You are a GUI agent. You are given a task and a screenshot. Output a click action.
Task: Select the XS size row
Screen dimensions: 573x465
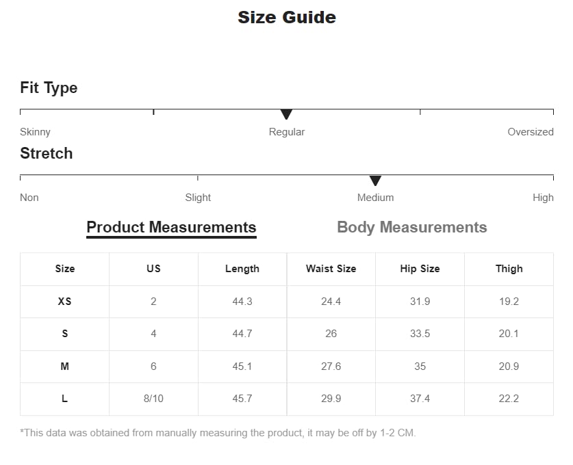tap(65, 302)
